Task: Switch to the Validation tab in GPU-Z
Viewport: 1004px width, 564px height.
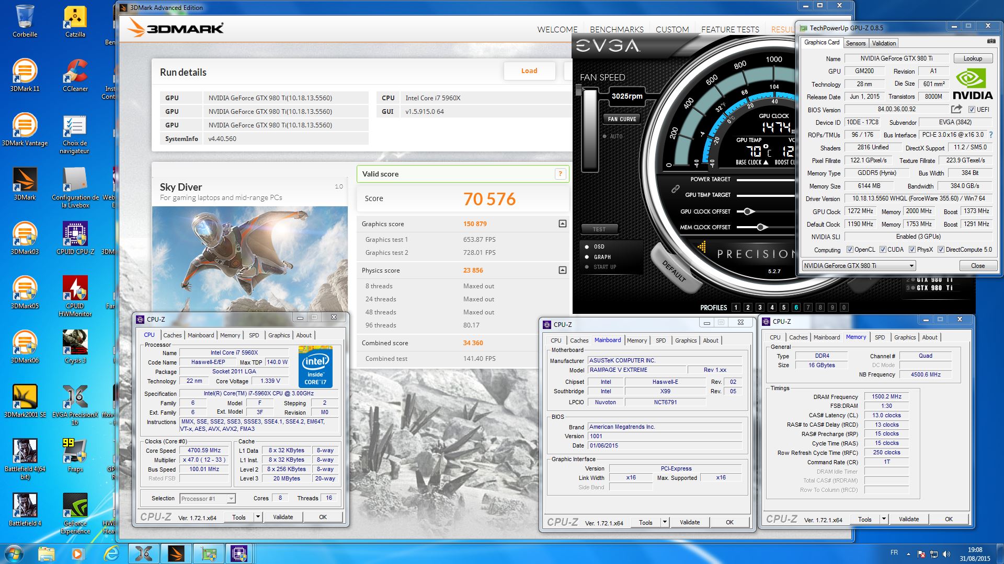Action: pos(884,43)
